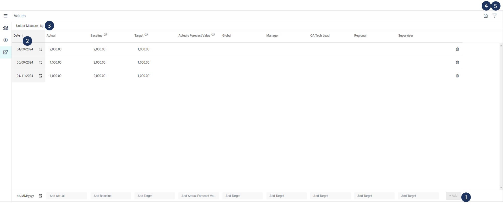Click the Global column header
Viewport: 503px width, 205px height.
[227, 35]
